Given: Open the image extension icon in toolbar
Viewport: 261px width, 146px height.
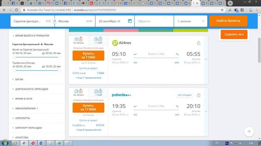Looking at the screenshot, I should pos(242,10).
